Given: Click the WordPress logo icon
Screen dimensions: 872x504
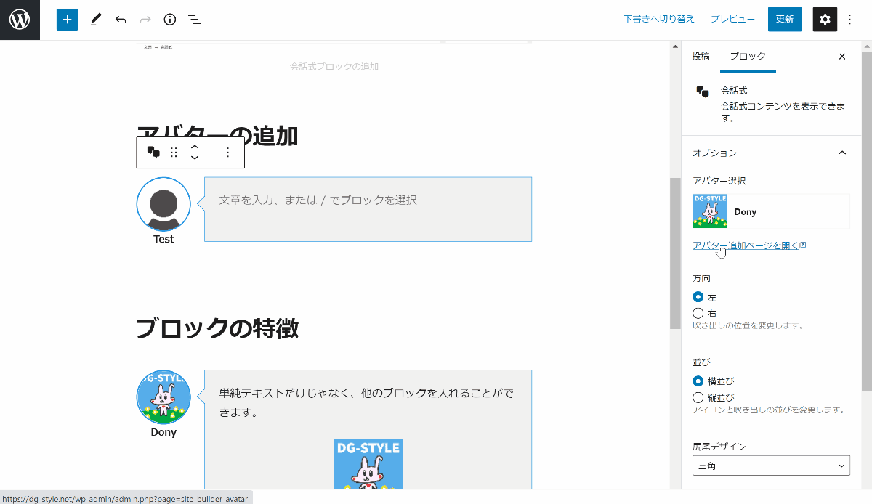Looking at the screenshot, I should (20, 20).
